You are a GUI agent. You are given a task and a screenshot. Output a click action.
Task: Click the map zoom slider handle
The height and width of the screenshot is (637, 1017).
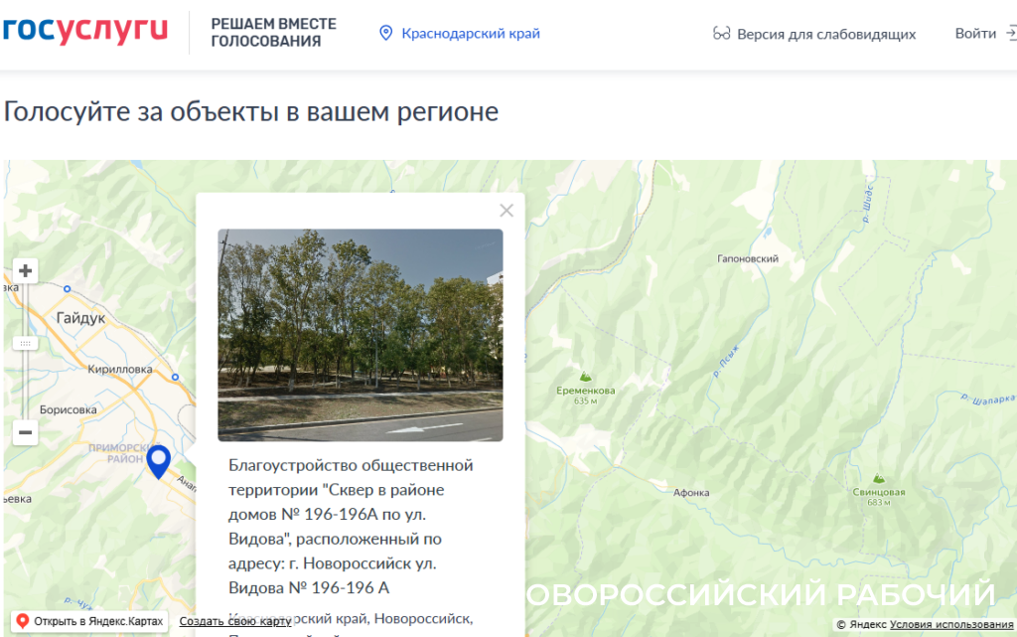tap(26, 343)
